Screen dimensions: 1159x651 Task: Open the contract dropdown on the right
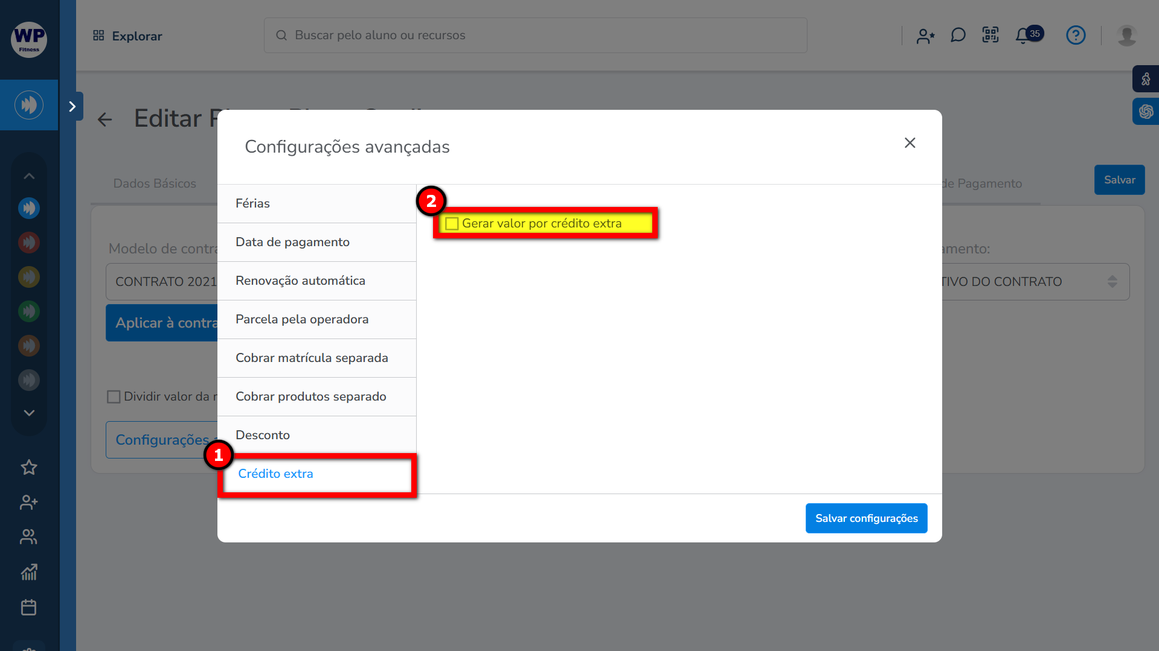coord(1033,282)
